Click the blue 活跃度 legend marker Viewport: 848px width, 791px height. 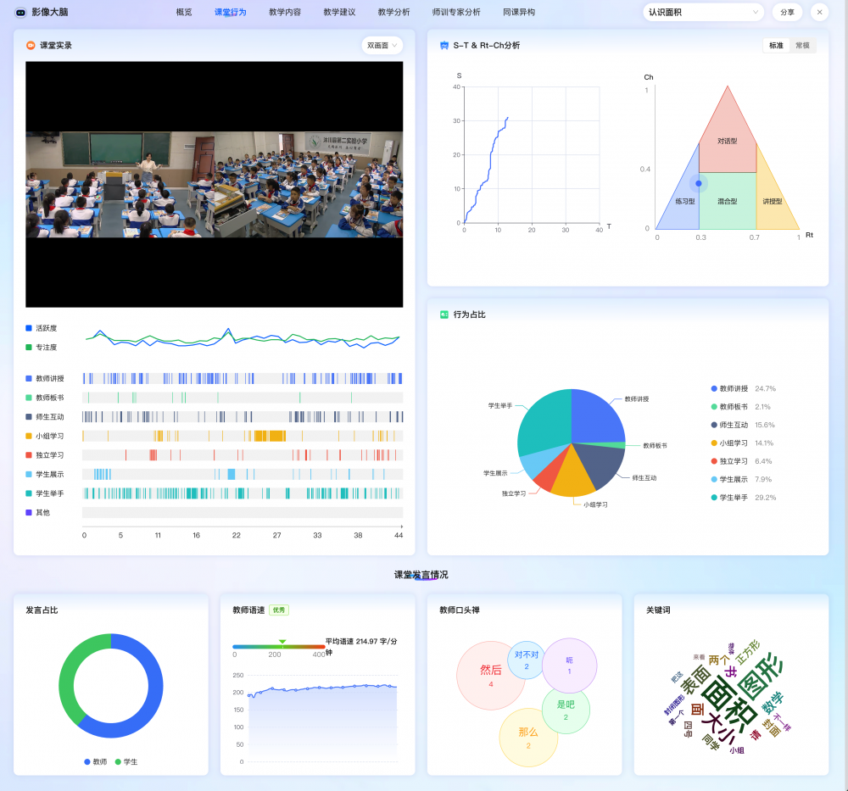click(29, 328)
